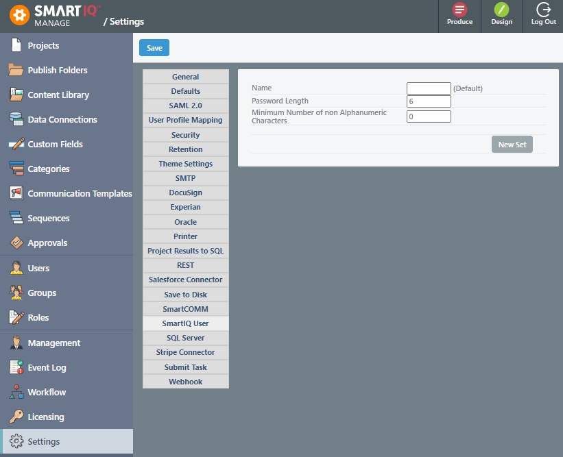Click the Sequences icon in sidebar
The height and width of the screenshot is (457, 563).
click(x=16, y=218)
